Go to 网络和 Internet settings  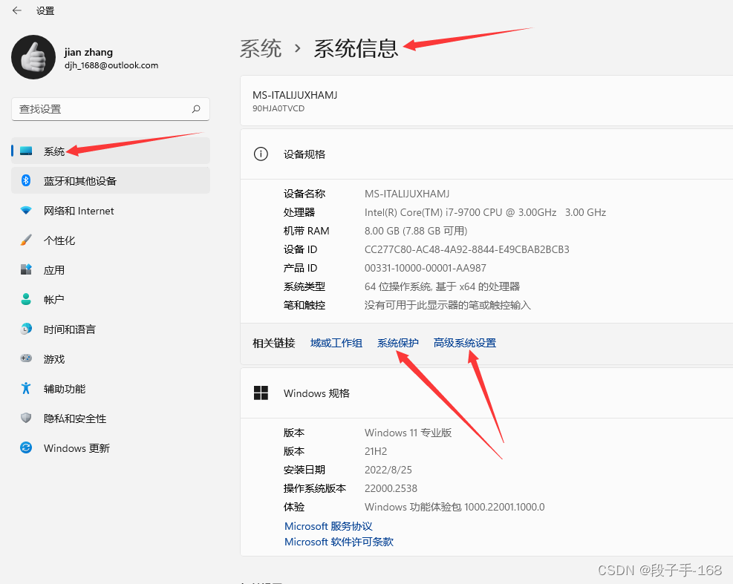tap(111, 211)
